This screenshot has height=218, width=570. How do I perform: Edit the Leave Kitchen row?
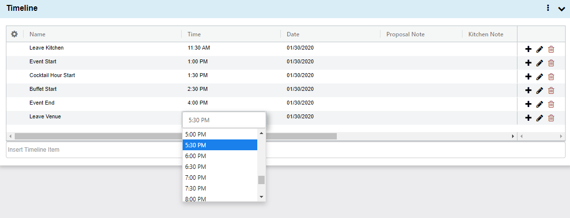(x=540, y=49)
